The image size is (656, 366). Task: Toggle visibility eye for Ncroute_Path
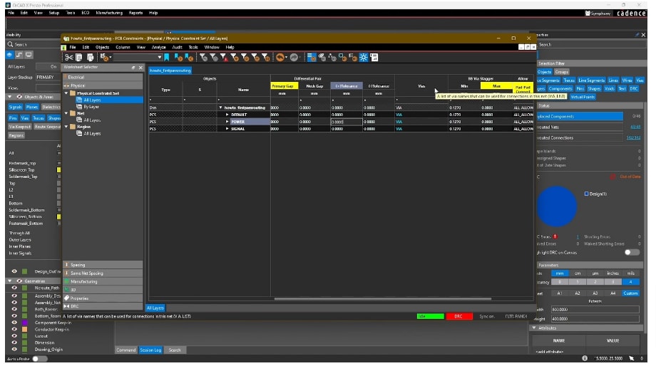pyautogui.click(x=14, y=288)
